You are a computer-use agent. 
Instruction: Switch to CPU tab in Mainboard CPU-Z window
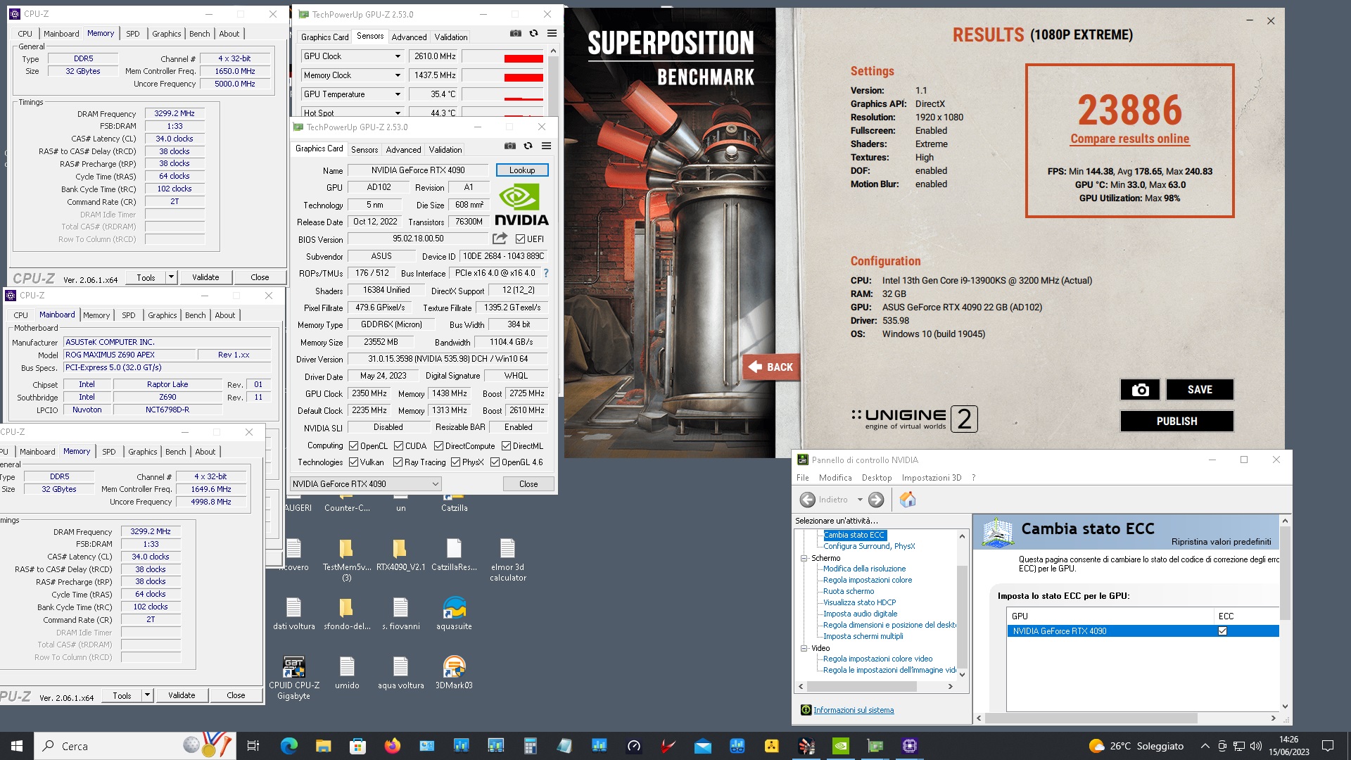(x=21, y=315)
